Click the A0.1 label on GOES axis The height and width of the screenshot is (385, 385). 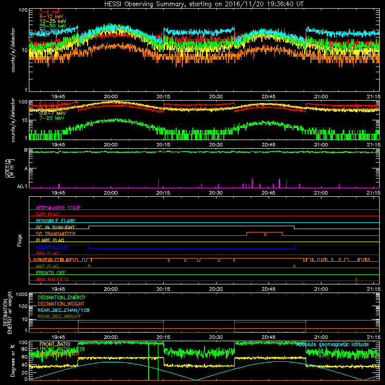[x=22, y=187]
